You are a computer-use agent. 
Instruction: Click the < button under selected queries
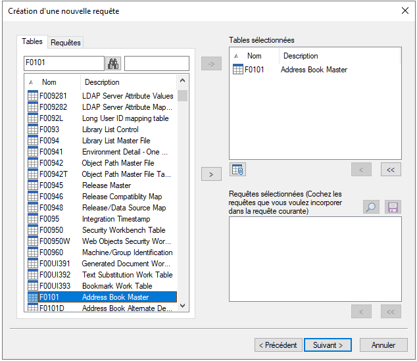(x=361, y=311)
